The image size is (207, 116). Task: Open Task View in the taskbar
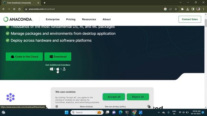(x=107, y=112)
